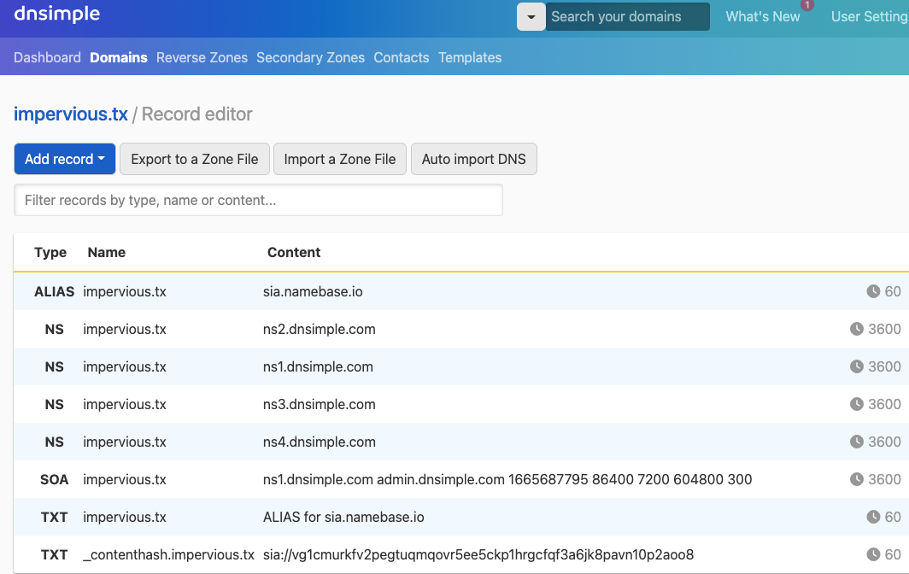909x574 pixels.
Task: Click ns3.dnsimple.com content
Action: point(320,405)
